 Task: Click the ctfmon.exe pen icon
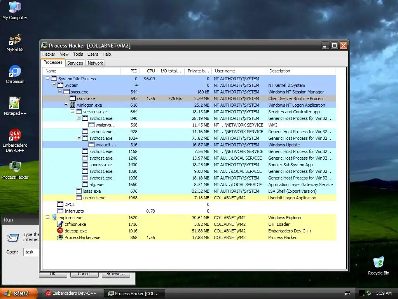(x=60, y=224)
